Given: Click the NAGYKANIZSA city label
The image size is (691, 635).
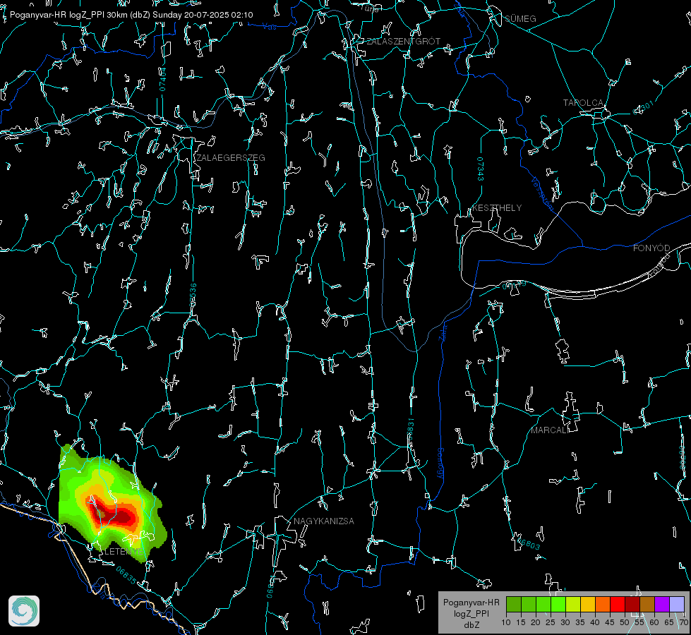Looking at the screenshot, I should pos(324,521).
